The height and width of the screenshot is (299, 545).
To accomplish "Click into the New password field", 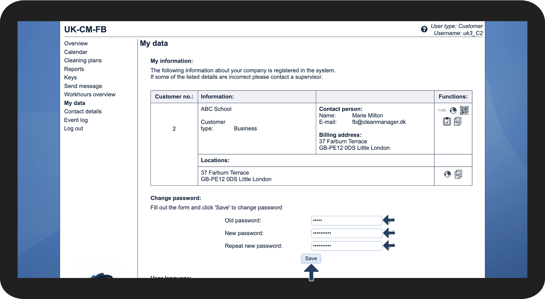I will (x=347, y=233).
